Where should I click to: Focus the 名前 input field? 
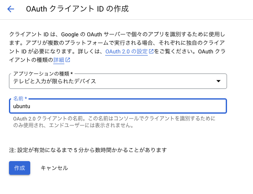tap(118, 106)
